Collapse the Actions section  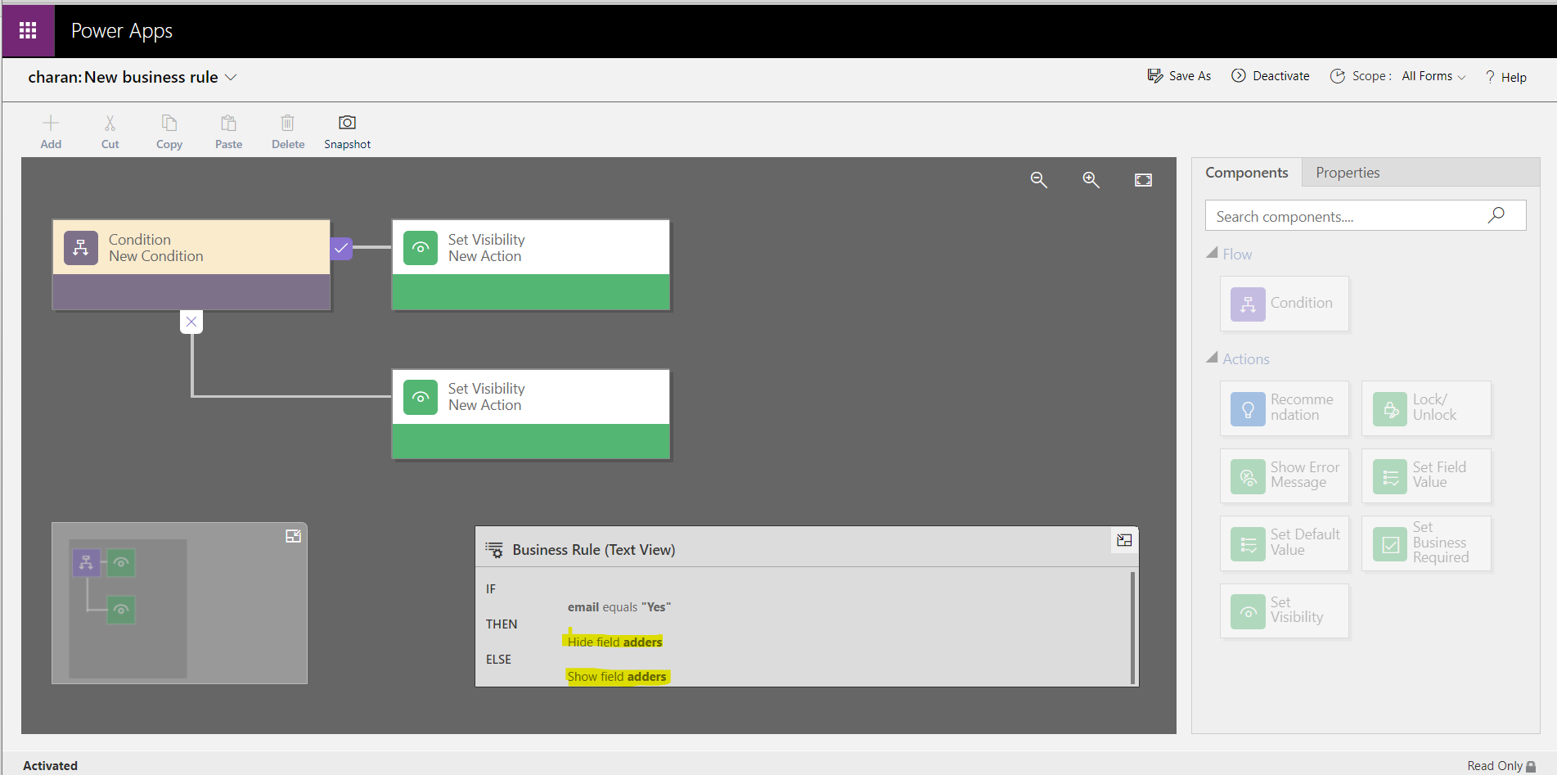(1212, 358)
